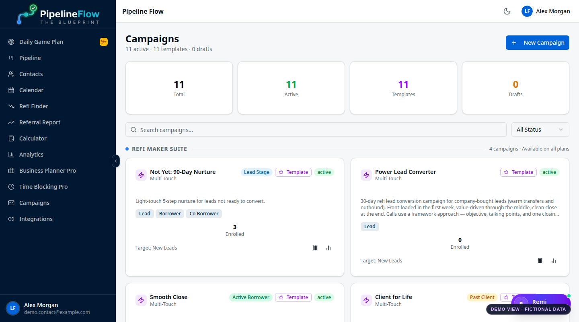Viewport: 579px width, 322px height.
Task: Click the lightning icon on Power Lead Converter
Action: point(366,175)
